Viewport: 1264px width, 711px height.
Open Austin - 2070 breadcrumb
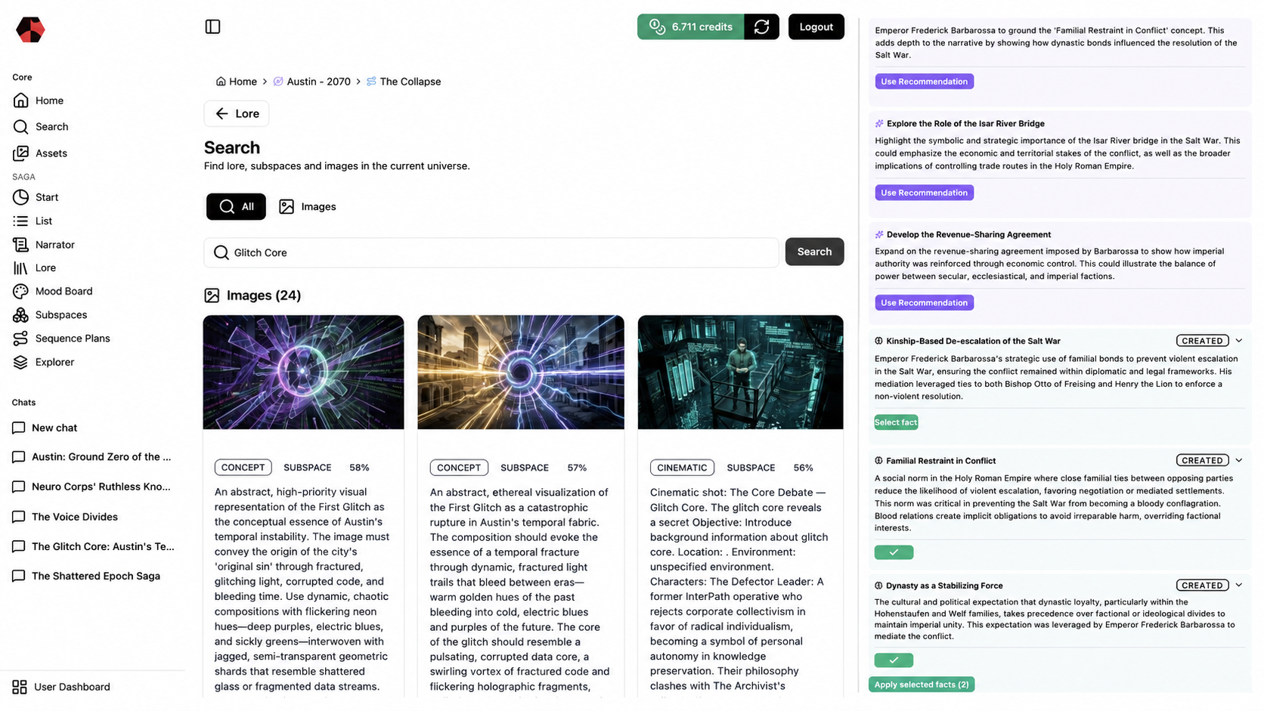coord(311,82)
